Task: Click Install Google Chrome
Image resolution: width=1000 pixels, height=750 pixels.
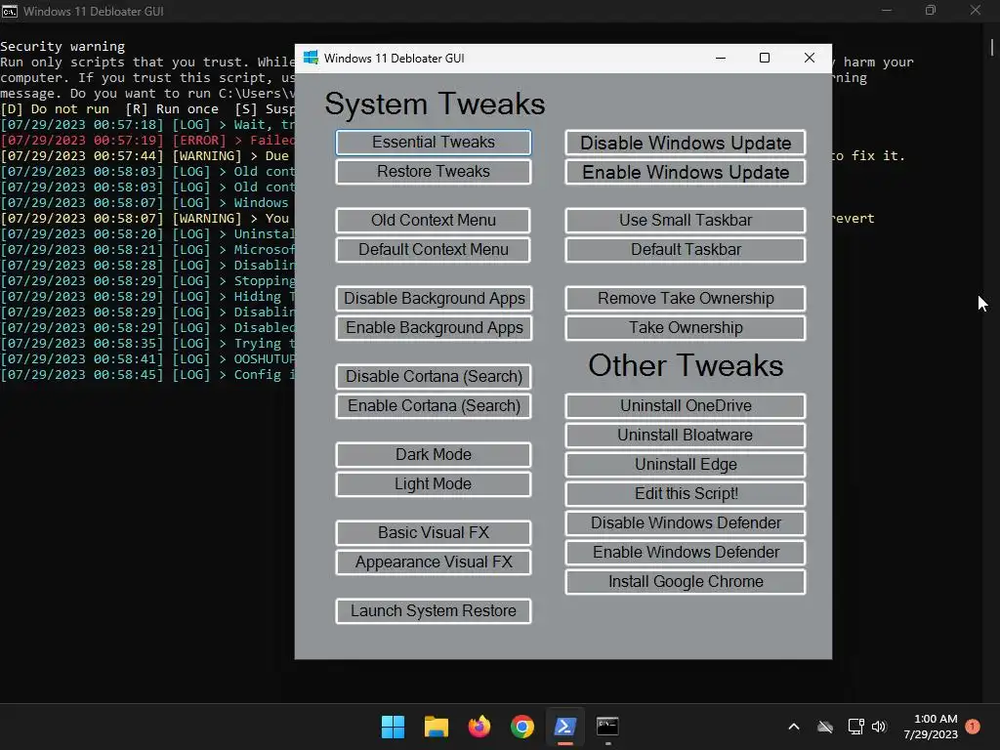Action: coord(686,582)
